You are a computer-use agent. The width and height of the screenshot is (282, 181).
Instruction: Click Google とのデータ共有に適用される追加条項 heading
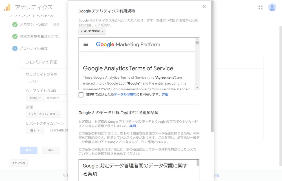pos(118,113)
